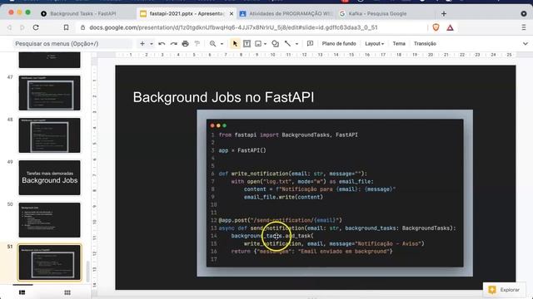Click the browser reload icon
533x299 pixels.
36,27
